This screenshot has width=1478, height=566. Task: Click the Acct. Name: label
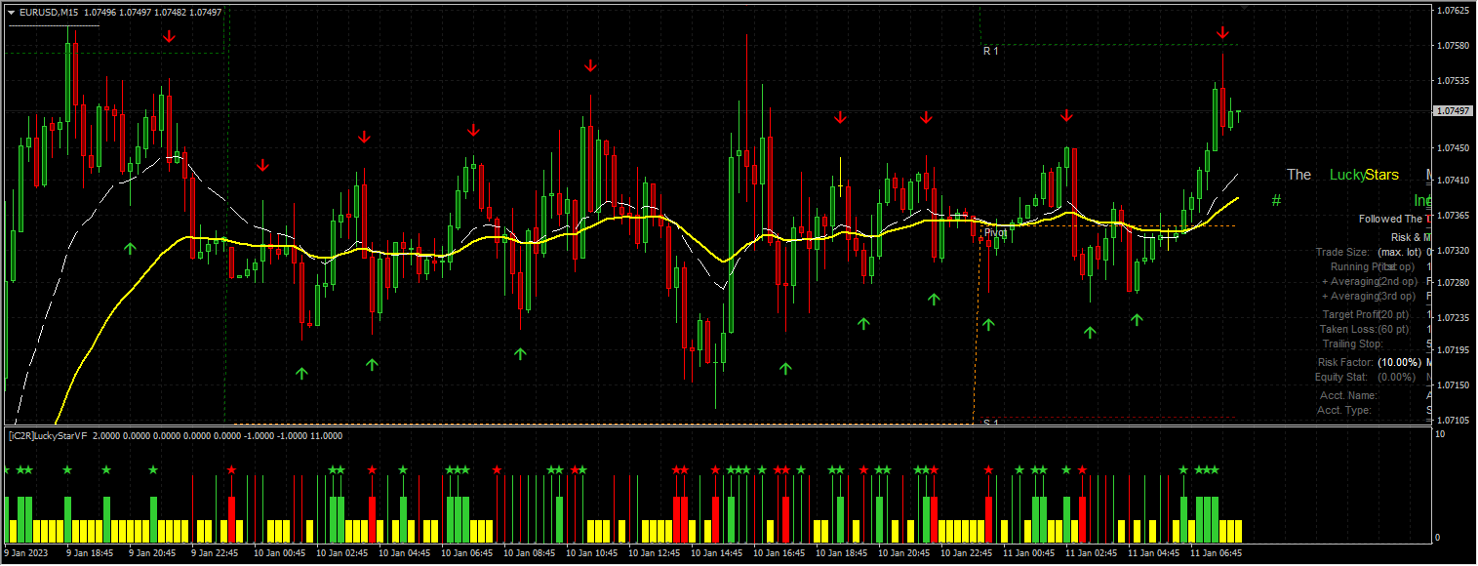(1348, 395)
